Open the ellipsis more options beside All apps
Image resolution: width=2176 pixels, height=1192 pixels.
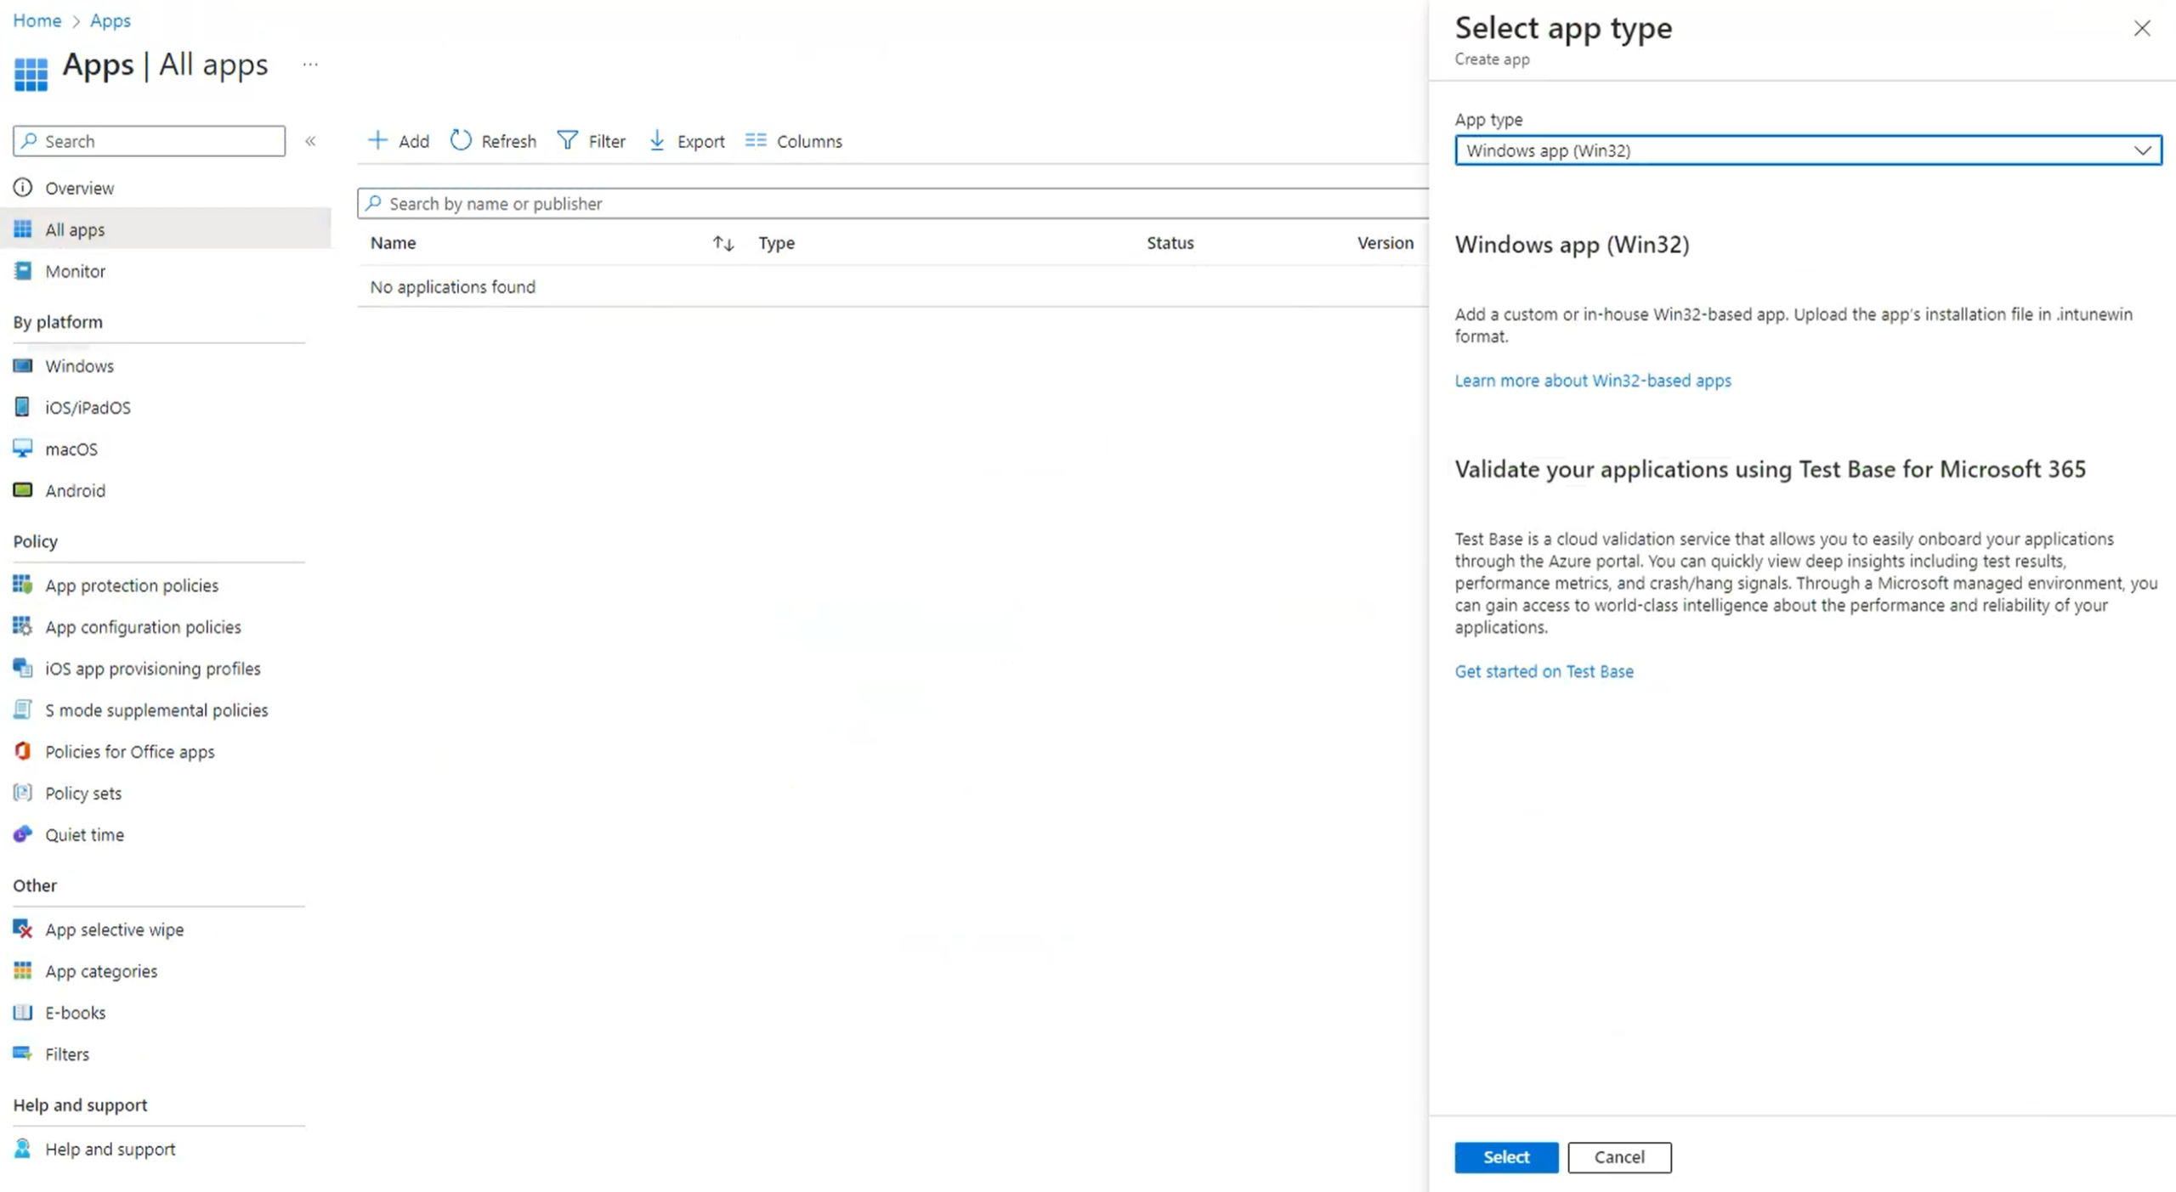coord(310,65)
